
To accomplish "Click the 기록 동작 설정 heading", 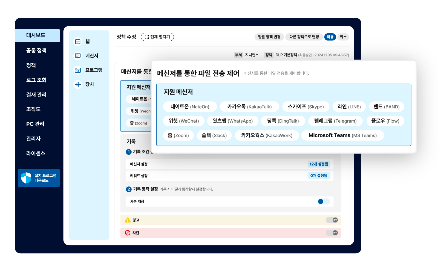I will (145, 189).
